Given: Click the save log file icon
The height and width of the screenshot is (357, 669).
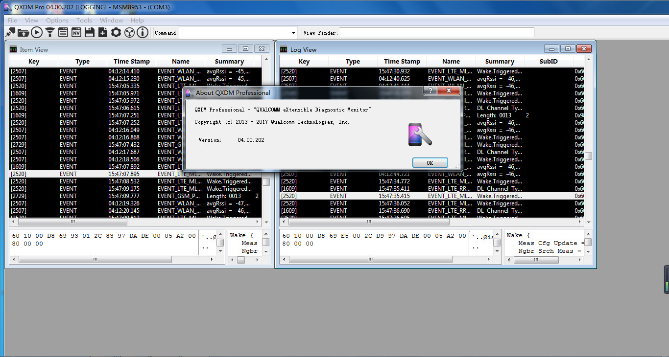Looking at the screenshot, I should coord(90,32).
